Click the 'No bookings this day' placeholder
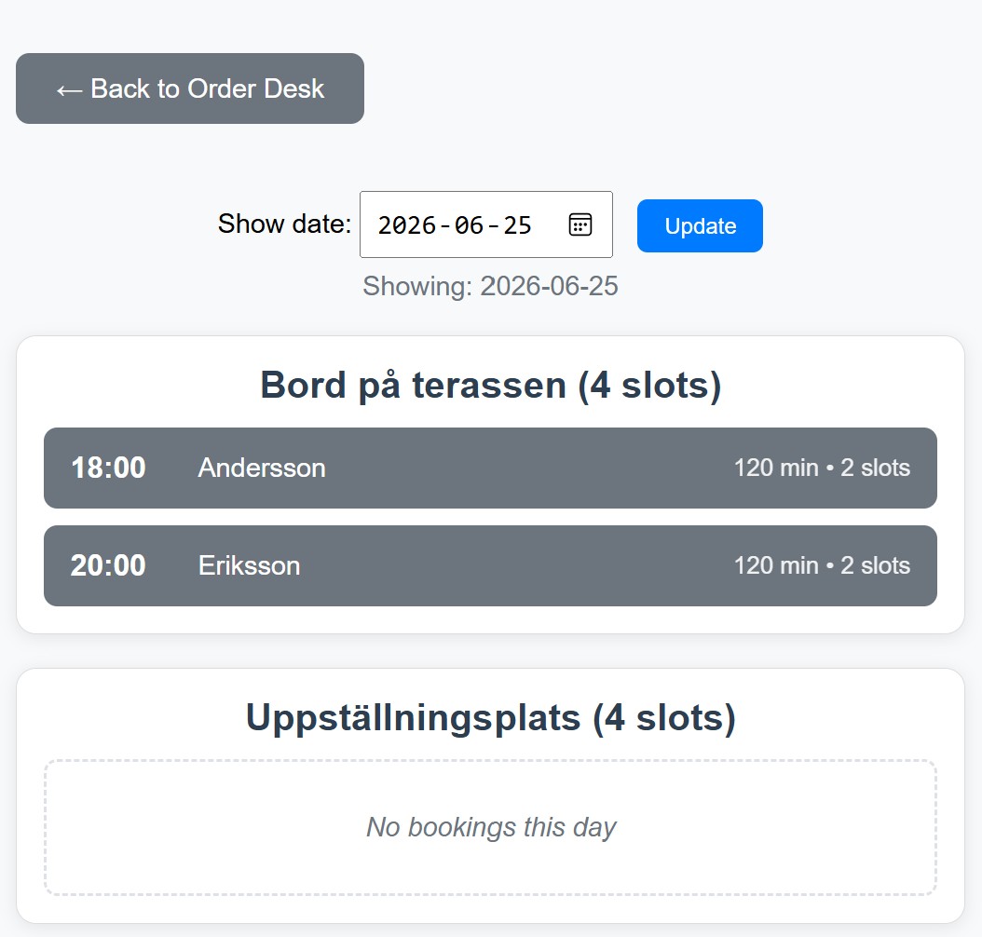The width and height of the screenshot is (982, 937). click(491, 827)
